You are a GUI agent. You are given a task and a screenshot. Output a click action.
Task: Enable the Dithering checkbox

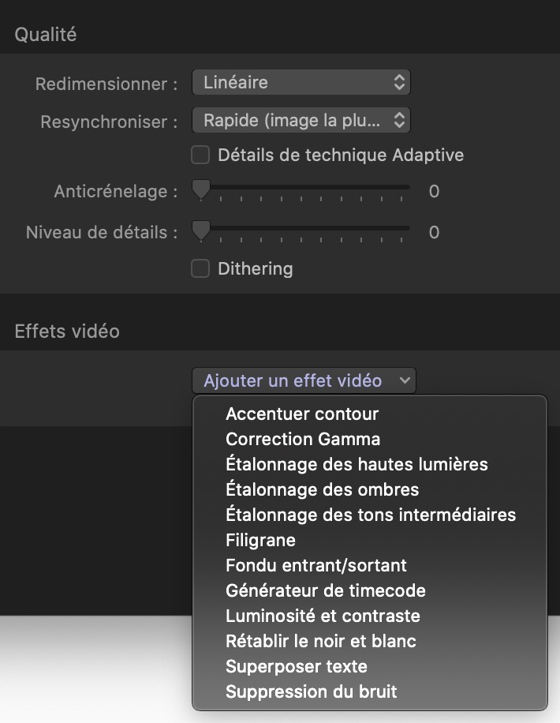(x=200, y=268)
